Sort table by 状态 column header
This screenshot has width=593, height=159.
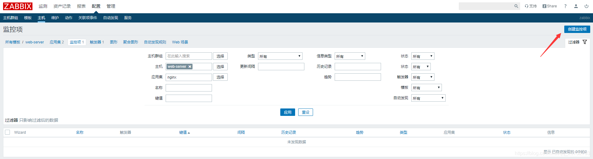click(507, 132)
